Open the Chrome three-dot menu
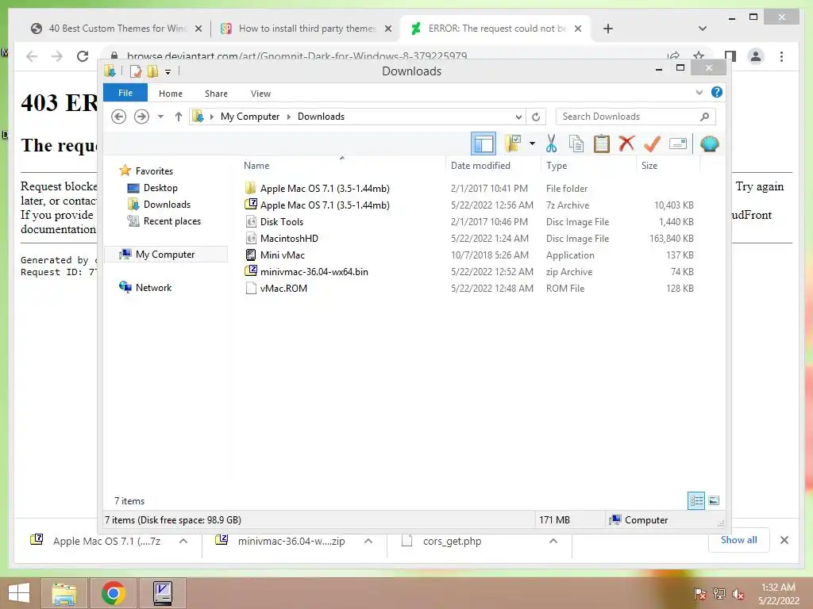The width and height of the screenshot is (813, 609). pos(781,56)
